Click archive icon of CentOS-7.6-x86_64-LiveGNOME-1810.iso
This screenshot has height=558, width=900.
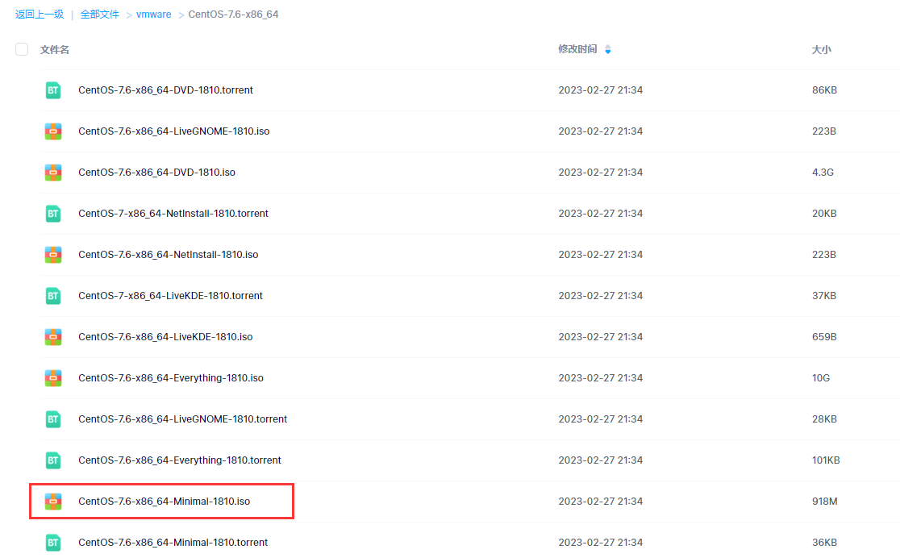click(x=53, y=131)
